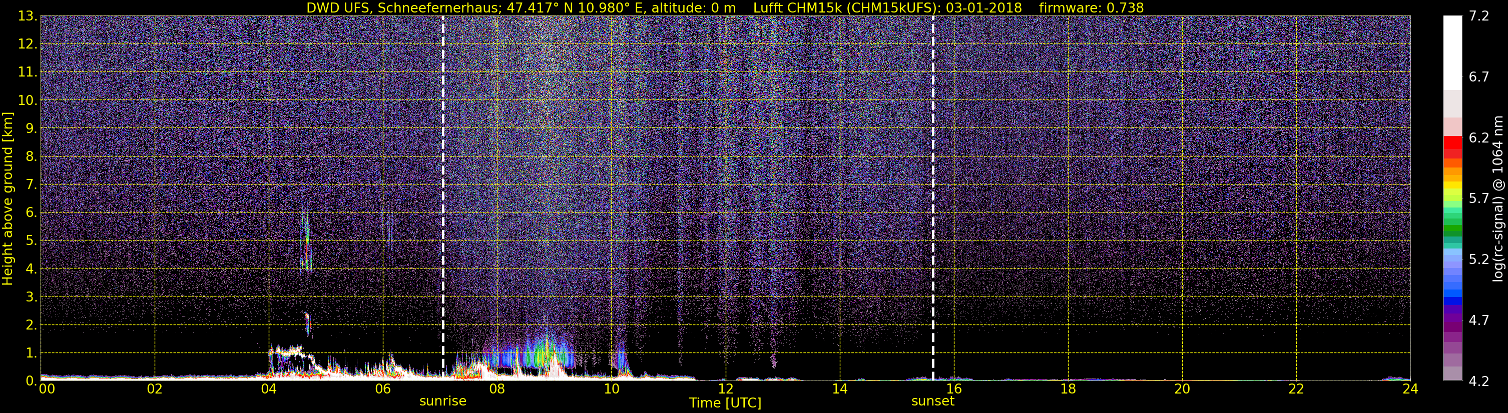
Task: Click the white dashed sunset marker line
Action: pyautogui.click(x=933, y=197)
